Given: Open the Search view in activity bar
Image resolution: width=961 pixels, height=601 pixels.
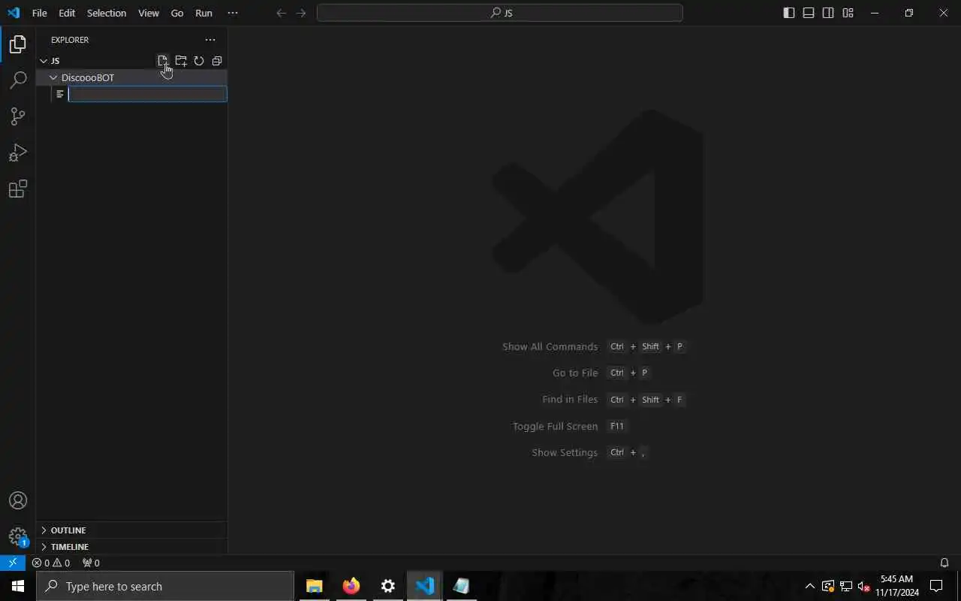Looking at the screenshot, I should (x=18, y=80).
